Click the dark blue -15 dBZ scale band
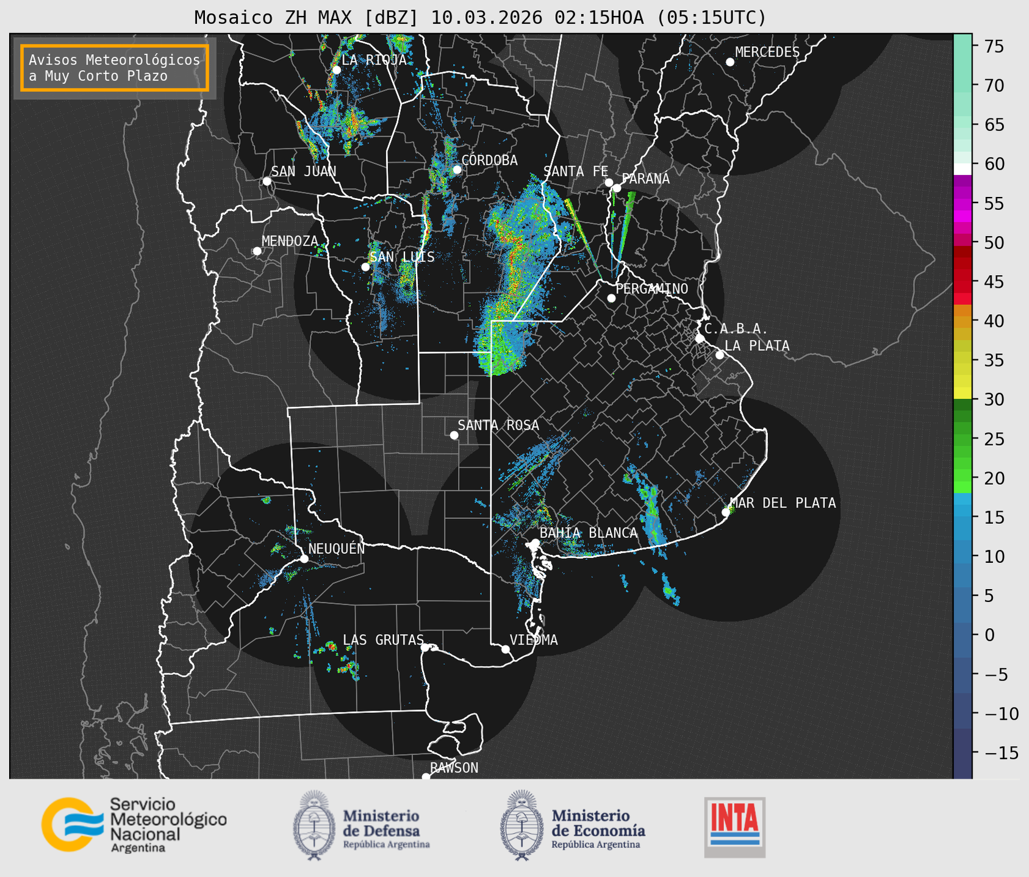Viewport: 1029px width, 877px height. click(x=963, y=753)
